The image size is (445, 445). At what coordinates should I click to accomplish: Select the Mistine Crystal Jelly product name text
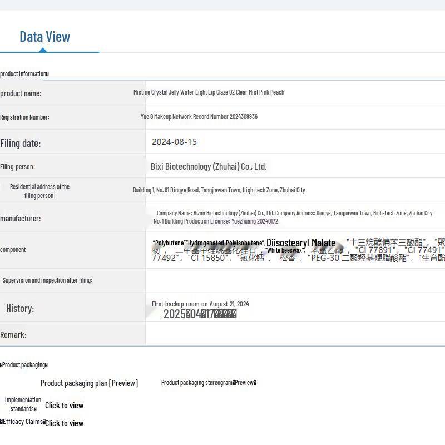point(209,92)
